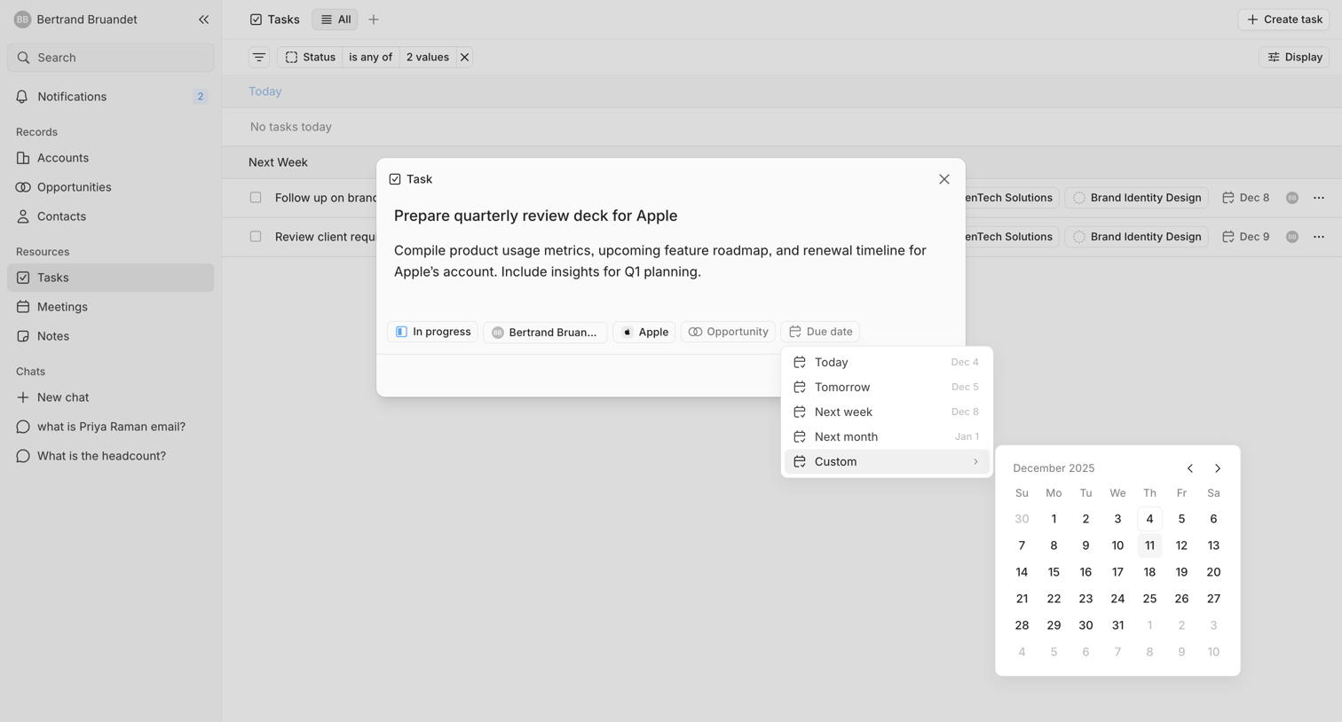1342x722 pixels.
Task: Click Brand Identity Design on the Dec 8 row
Action: (1136, 198)
